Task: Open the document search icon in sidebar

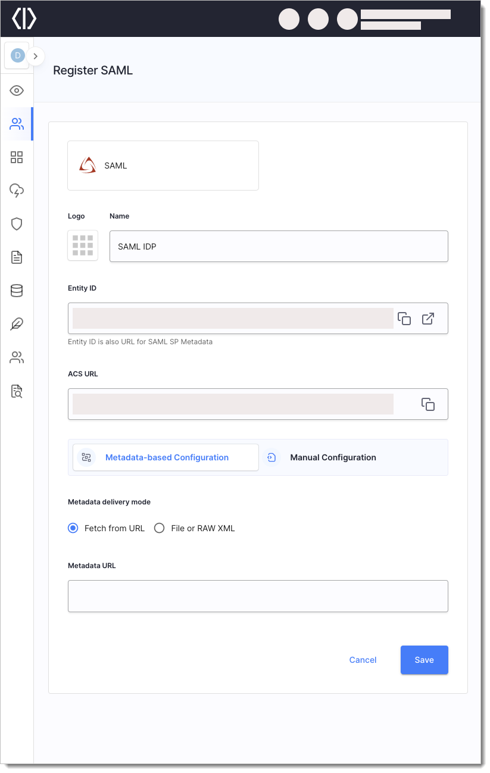Action: coord(17,391)
